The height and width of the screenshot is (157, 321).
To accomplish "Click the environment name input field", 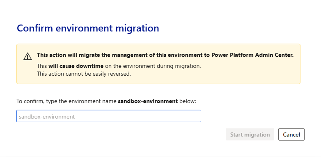I will 109,116.
